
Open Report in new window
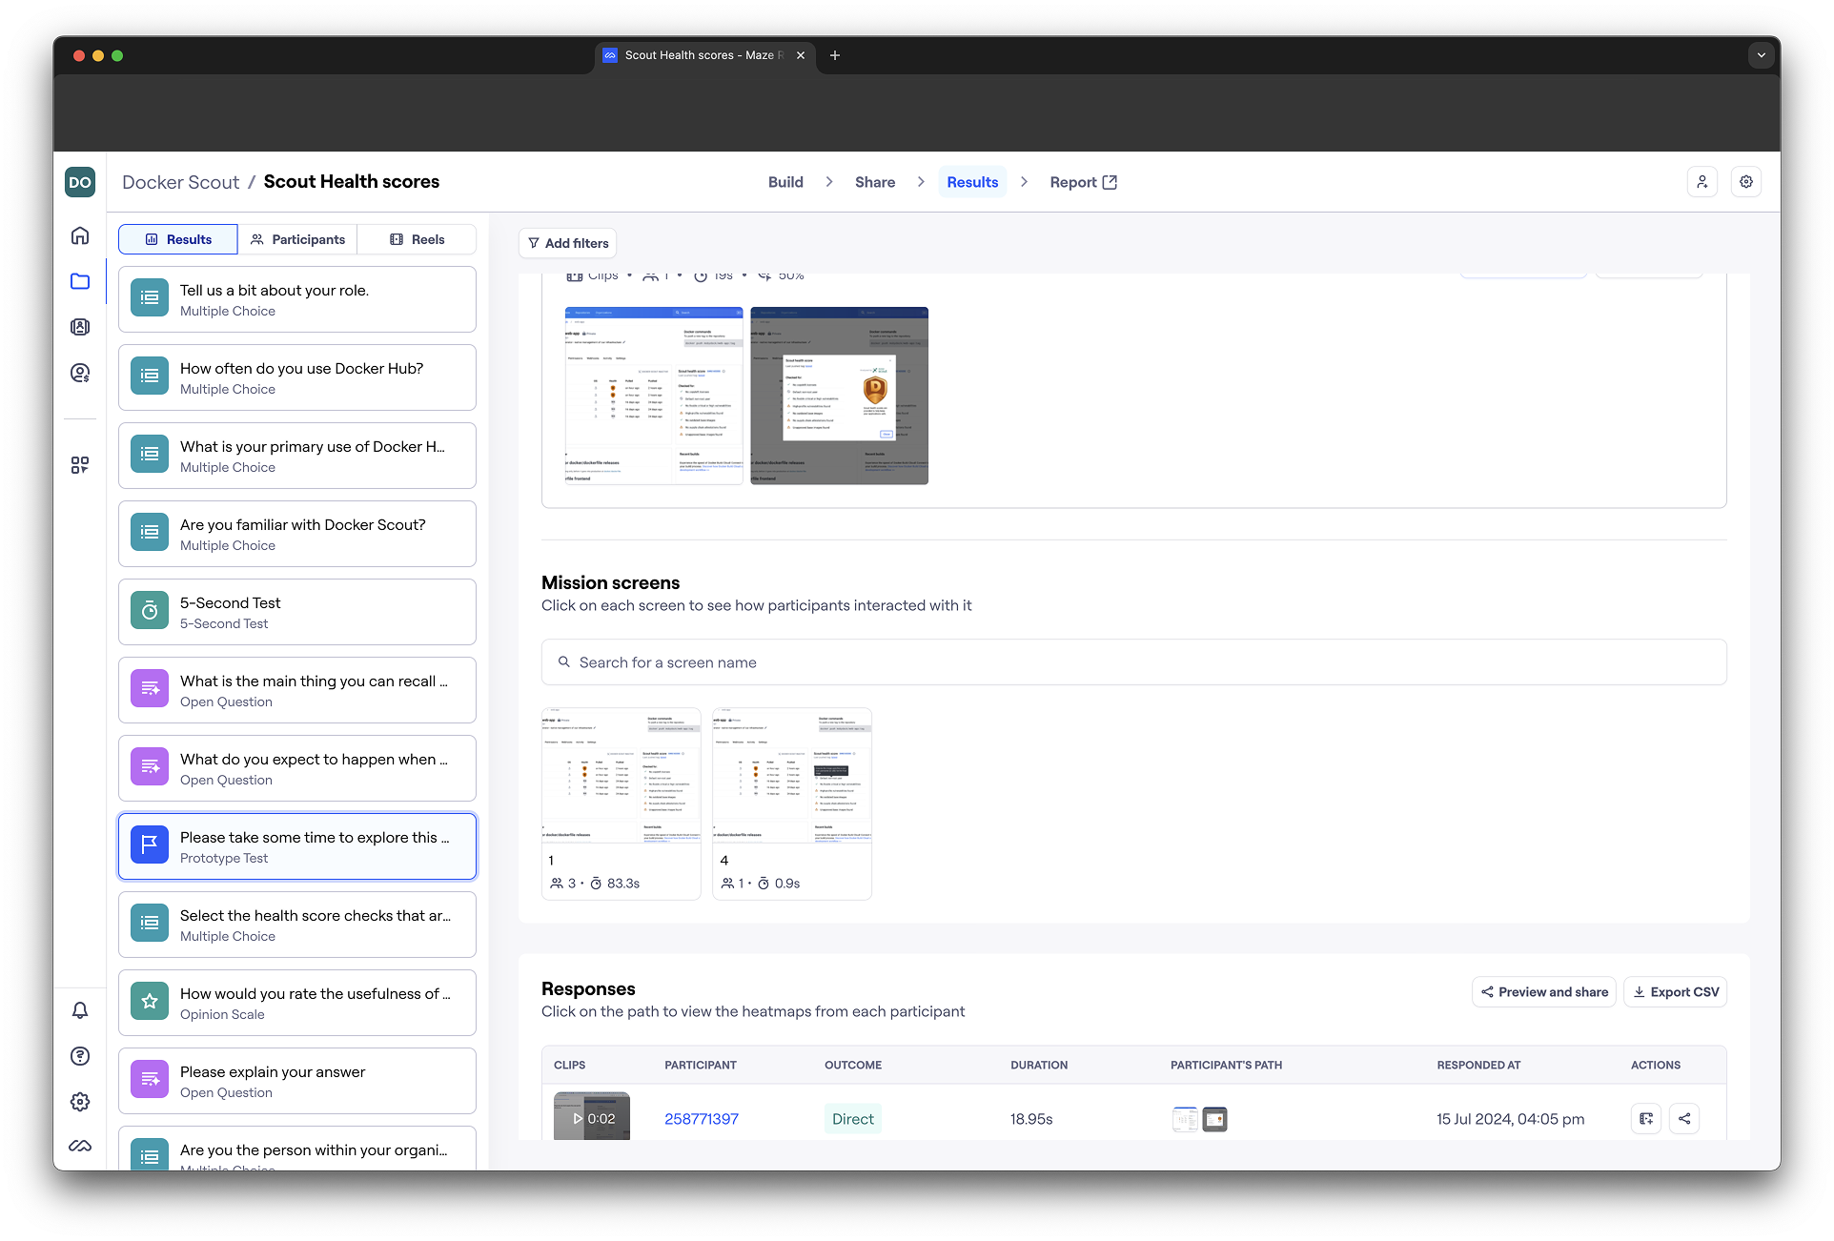point(1083,182)
